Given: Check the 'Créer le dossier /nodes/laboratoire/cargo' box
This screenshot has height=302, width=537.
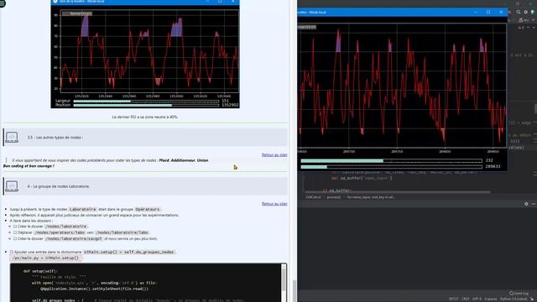Looking at the screenshot, I should click(15, 238).
